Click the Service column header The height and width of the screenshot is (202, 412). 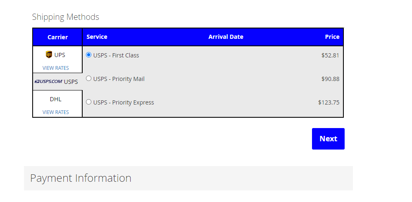(x=97, y=37)
